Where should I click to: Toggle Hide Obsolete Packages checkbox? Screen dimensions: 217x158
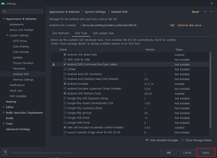pyautogui.click(x=147, y=140)
